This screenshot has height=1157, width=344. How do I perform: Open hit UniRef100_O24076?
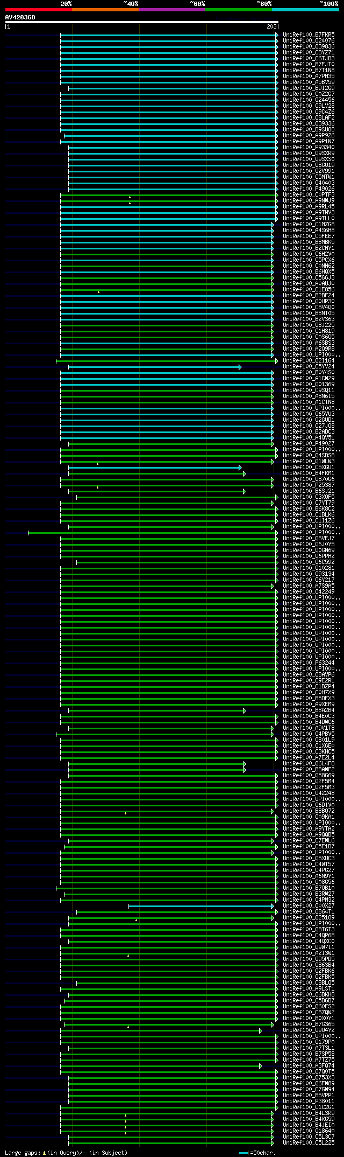tap(309, 41)
